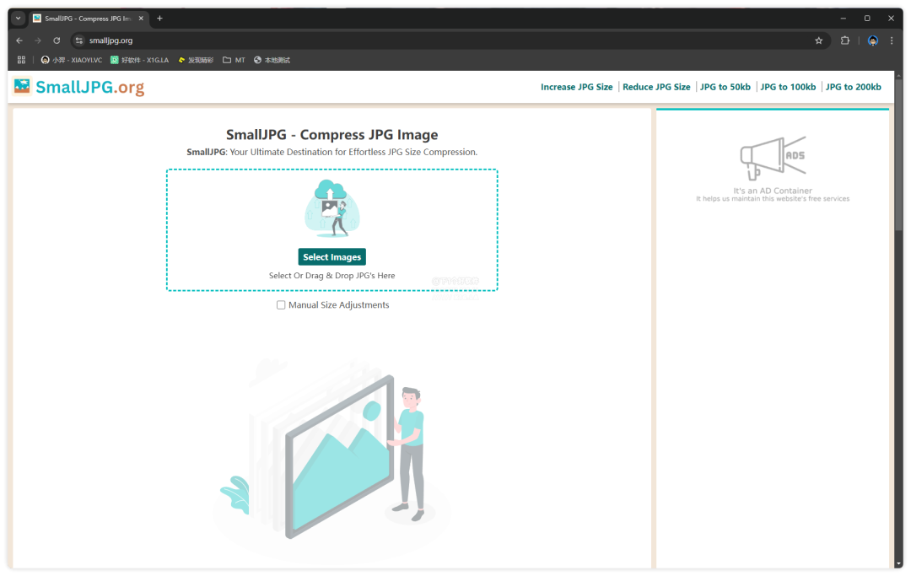Minimize the Chrome window
The width and height of the screenshot is (911, 576).
(x=843, y=19)
